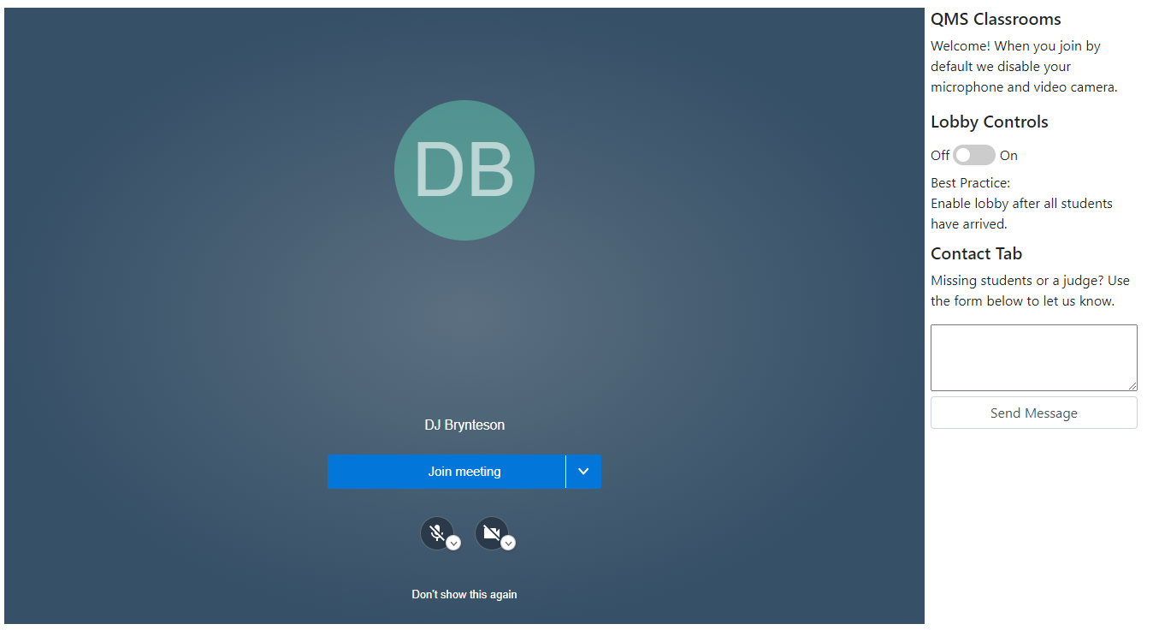Click the DB avatar circle
The image size is (1153, 630).
click(x=464, y=170)
